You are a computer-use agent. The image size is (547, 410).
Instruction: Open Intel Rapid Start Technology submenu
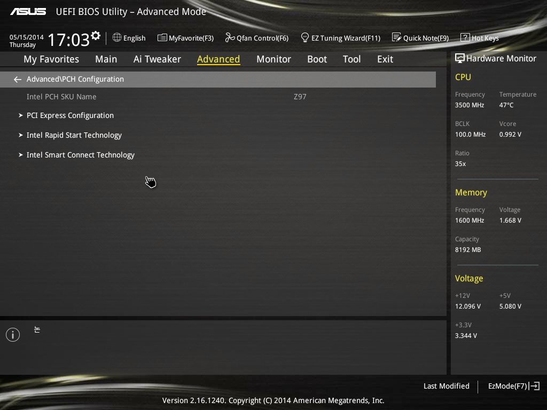74,135
